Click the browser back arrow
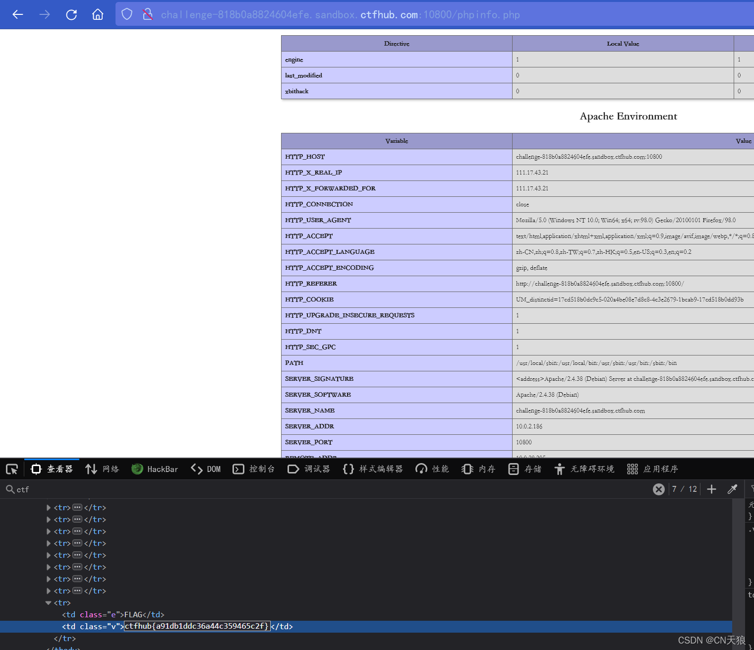The width and height of the screenshot is (754, 650). (18, 14)
